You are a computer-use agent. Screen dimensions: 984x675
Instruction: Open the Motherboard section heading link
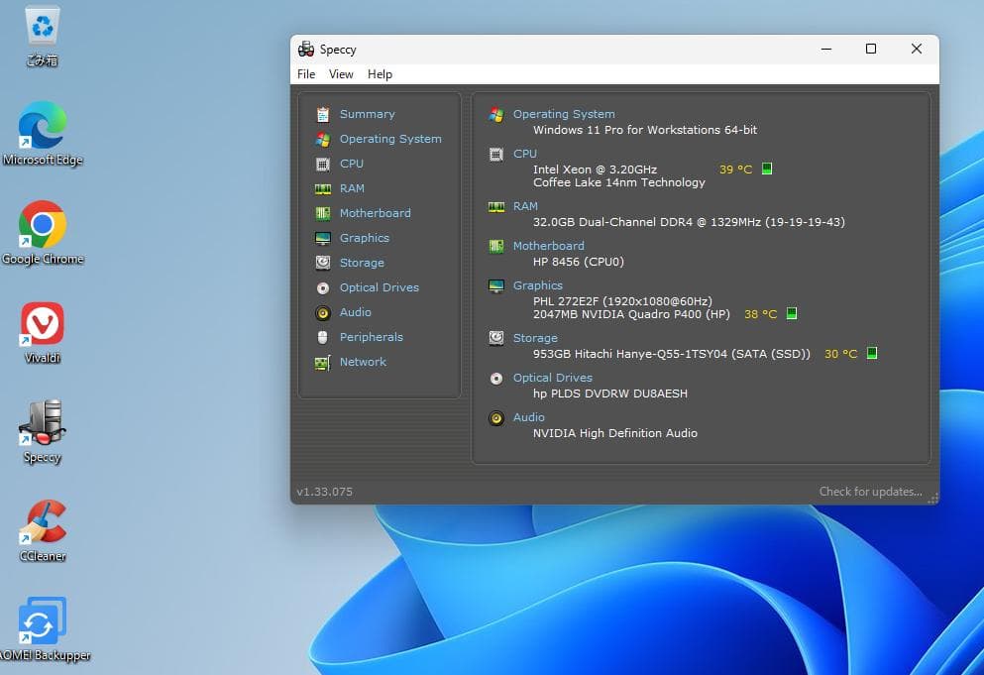point(548,246)
